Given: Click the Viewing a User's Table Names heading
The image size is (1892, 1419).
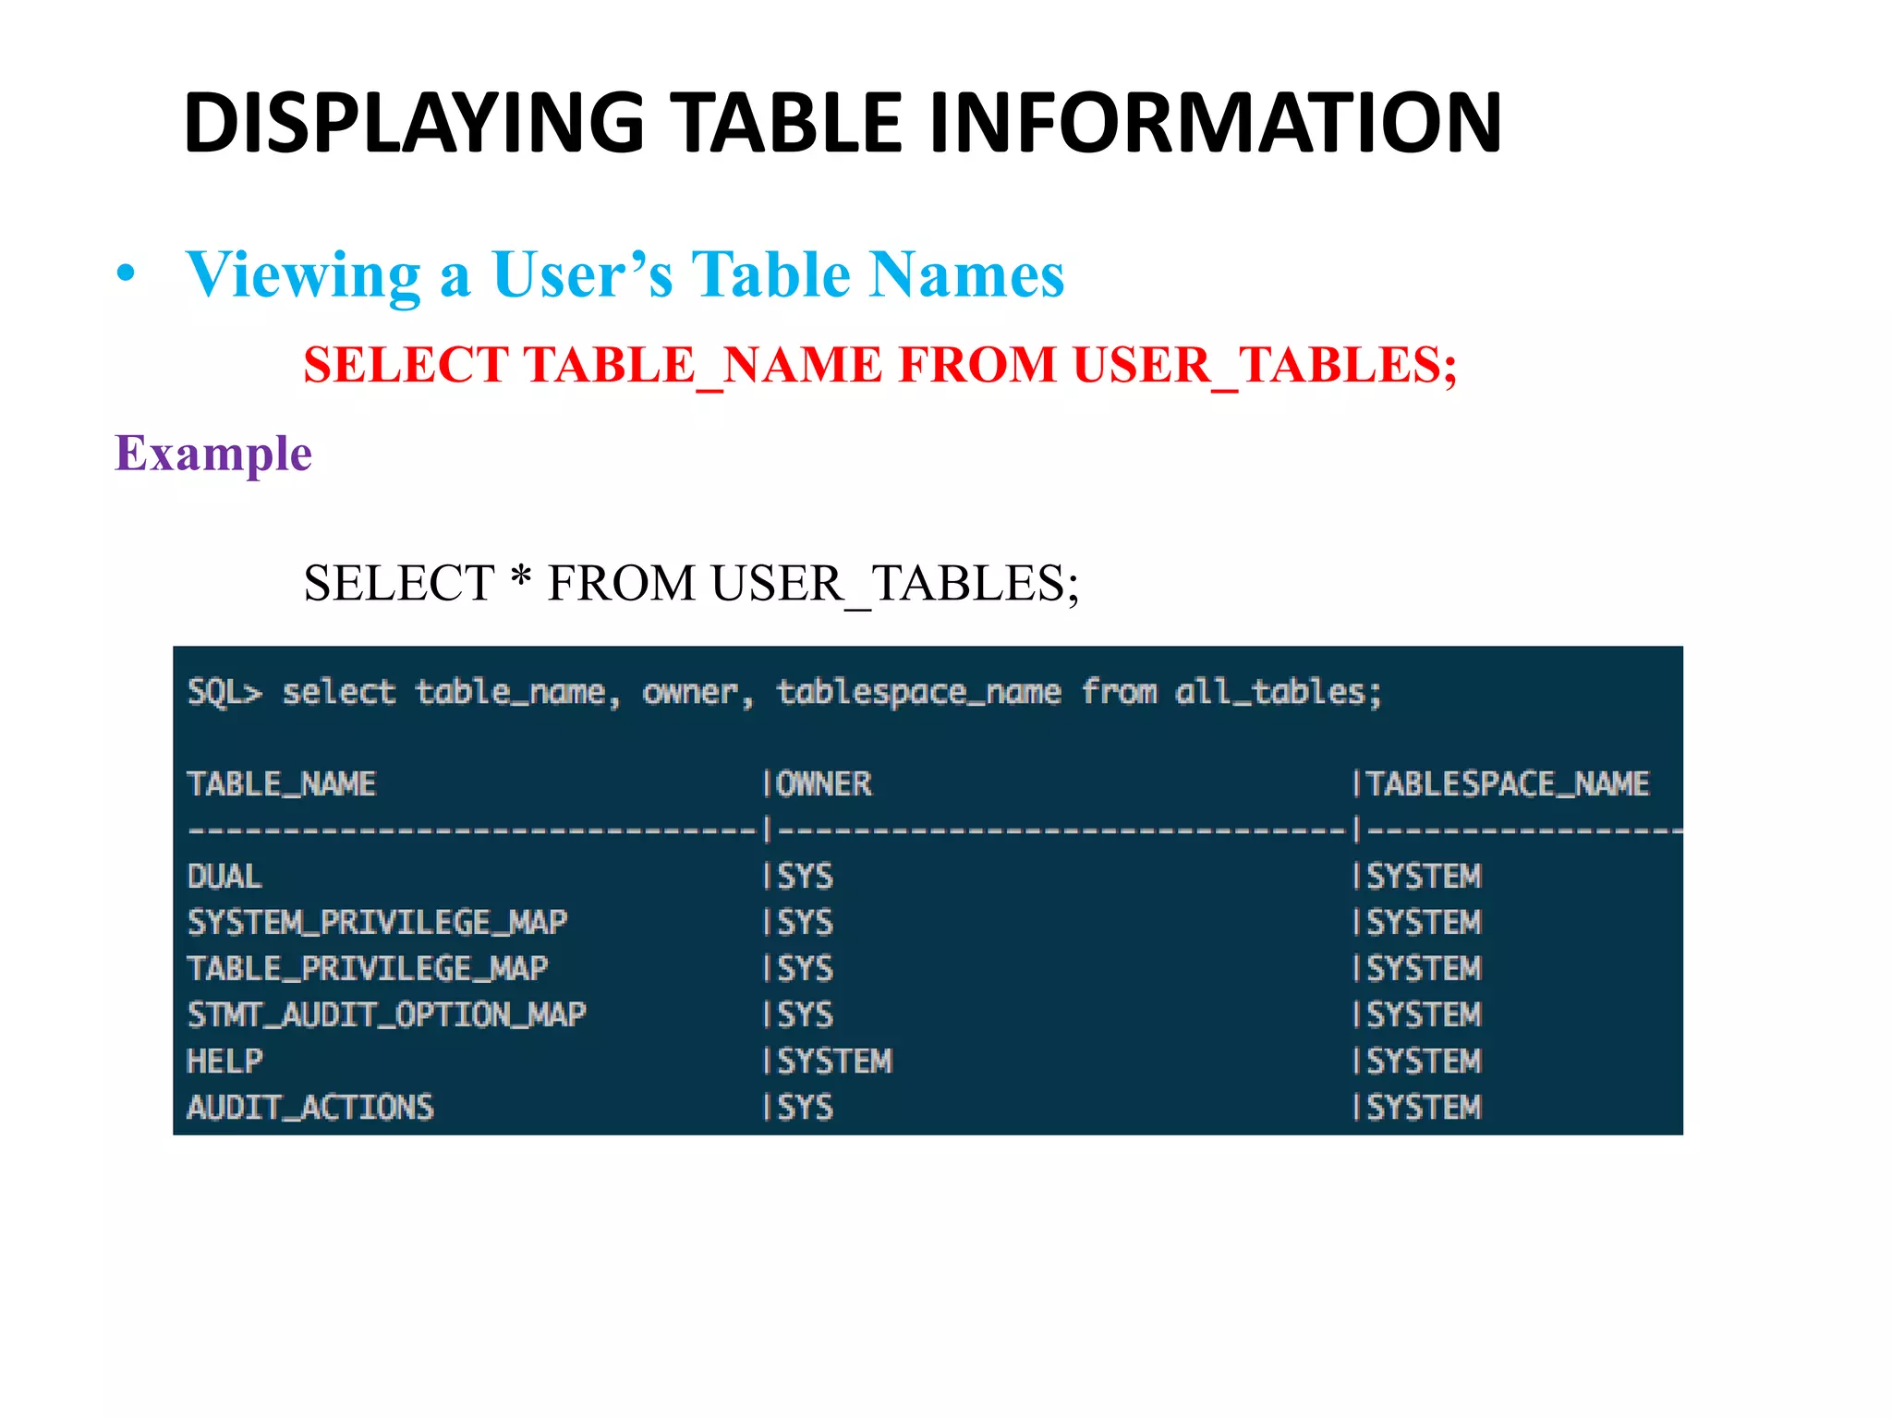Looking at the screenshot, I should pos(625,274).
